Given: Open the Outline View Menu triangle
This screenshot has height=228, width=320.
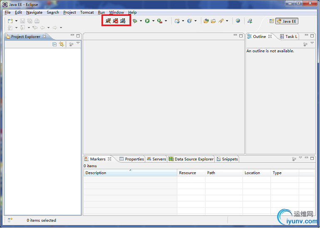Looking at the screenshot, I should point(312,43).
